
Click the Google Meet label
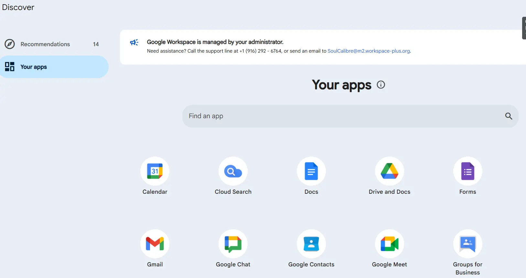pyautogui.click(x=390, y=264)
